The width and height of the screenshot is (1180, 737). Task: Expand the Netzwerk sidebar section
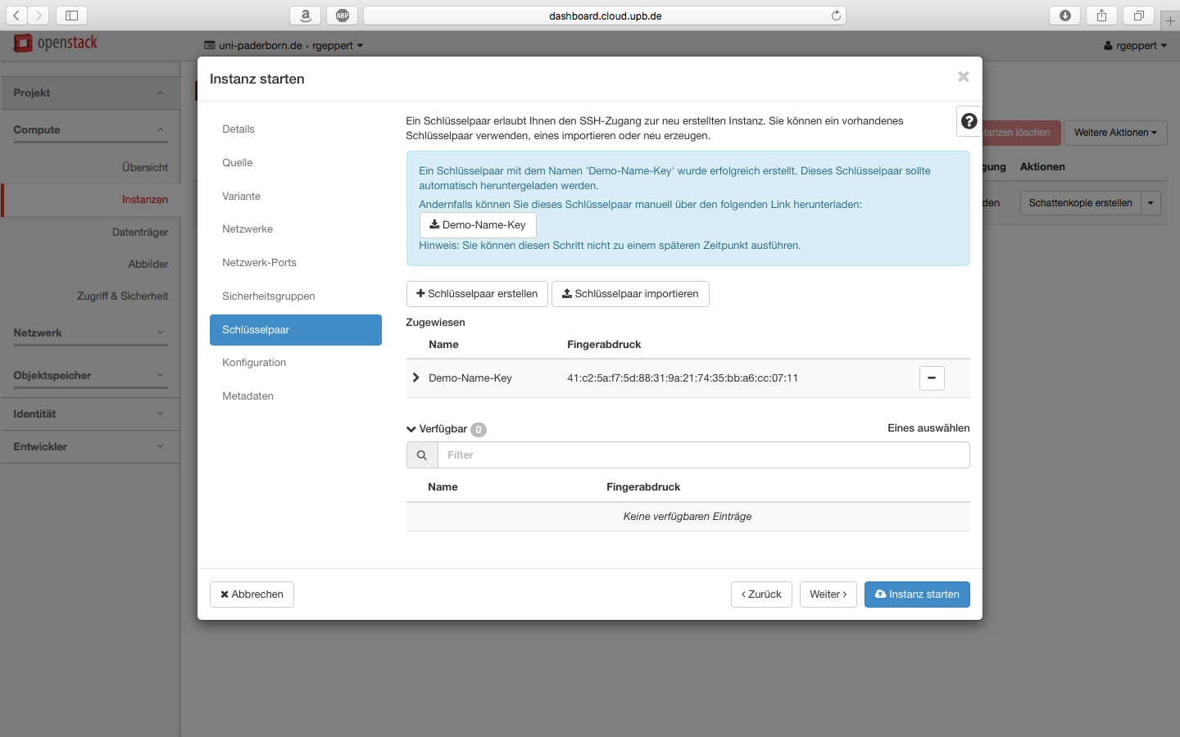pyautogui.click(x=90, y=333)
